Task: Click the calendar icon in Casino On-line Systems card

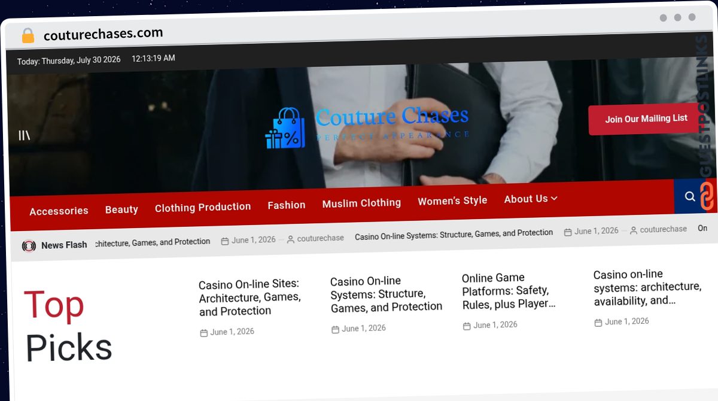Action: (x=335, y=329)
